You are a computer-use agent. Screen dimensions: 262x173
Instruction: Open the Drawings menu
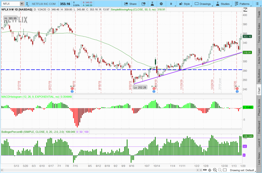[203, 4]
